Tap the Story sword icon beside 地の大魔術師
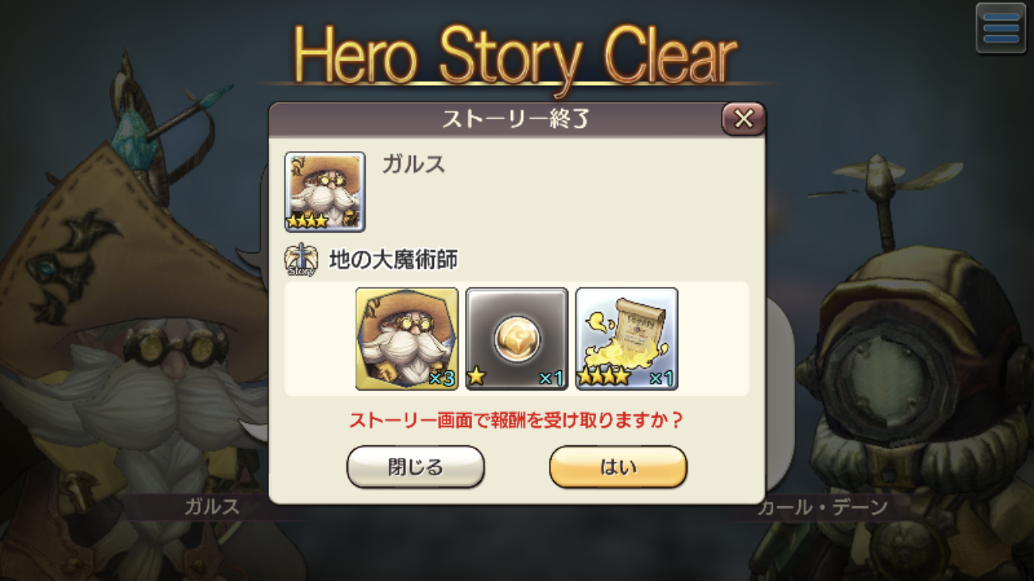The height and width of the screenshot is (581, 1034). pyautogui.click(x=300, y=260)
